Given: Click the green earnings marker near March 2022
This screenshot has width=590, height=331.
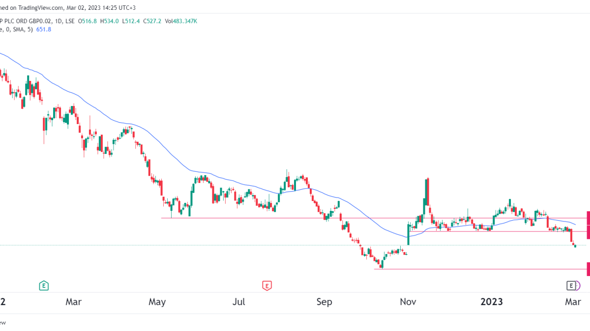Looking at the screenshot, I should coord(44,285).
